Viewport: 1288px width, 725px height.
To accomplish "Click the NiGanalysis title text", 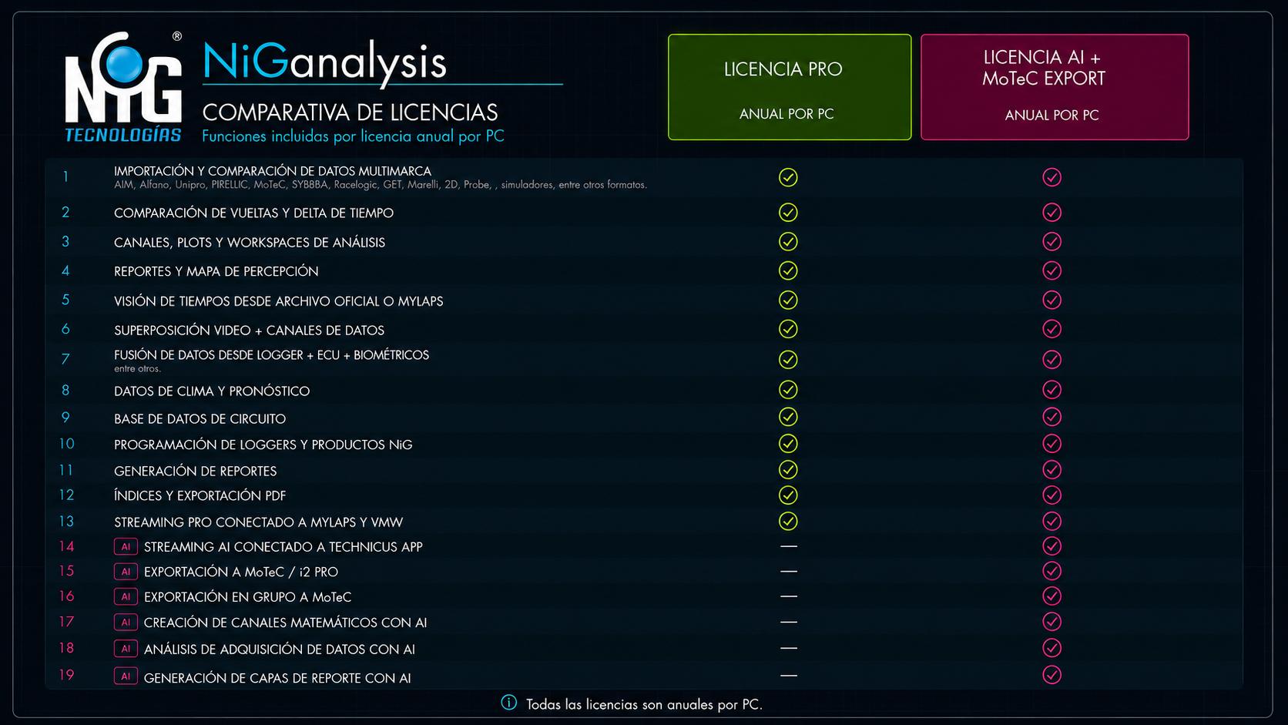I will point(324,62).
